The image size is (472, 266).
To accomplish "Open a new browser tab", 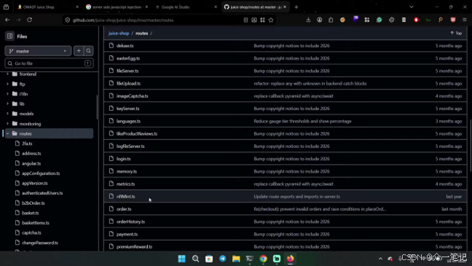I will point(296,7).
